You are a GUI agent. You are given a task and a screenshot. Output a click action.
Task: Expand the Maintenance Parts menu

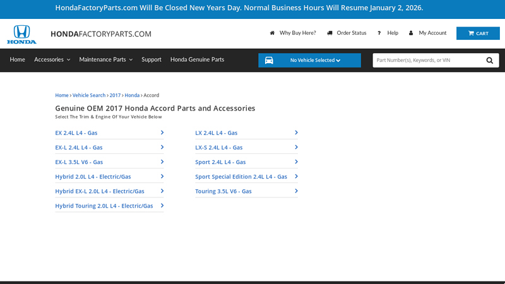105,59
